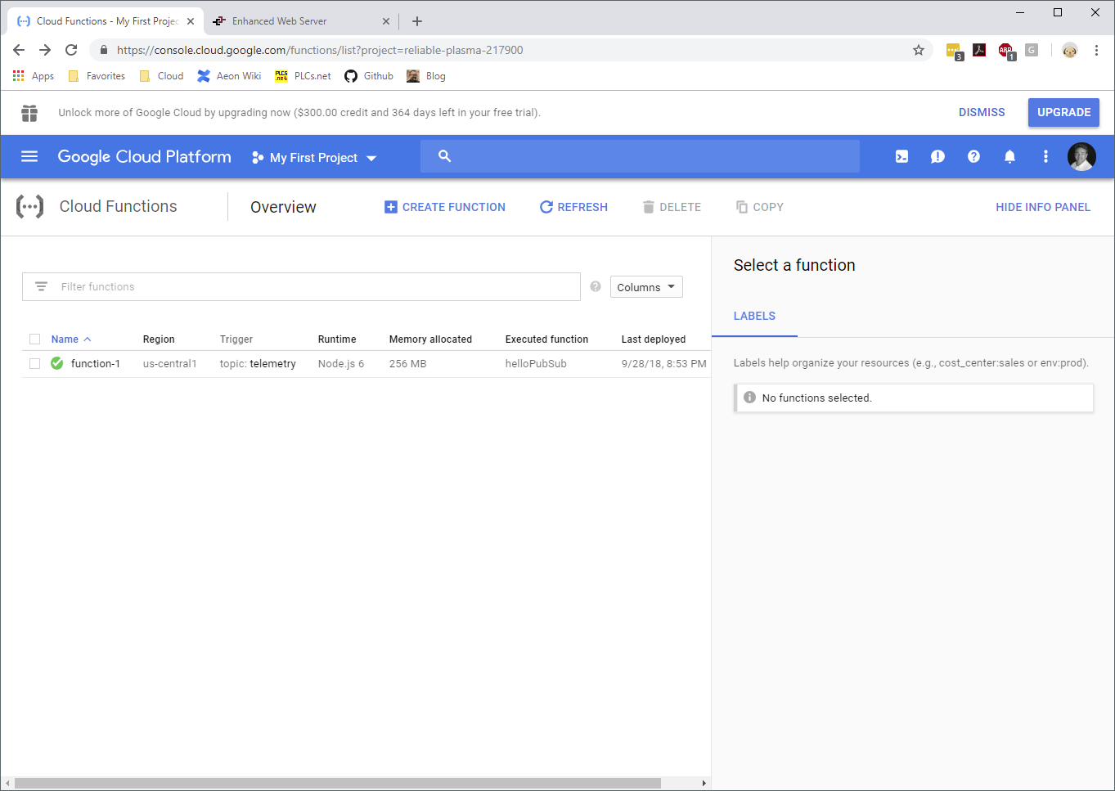Click the DELETE button
1115x791 pixels.
(x=672, y=207)
